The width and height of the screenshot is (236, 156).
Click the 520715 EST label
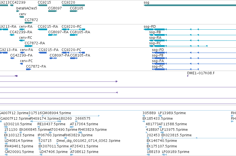pos(45,141)
